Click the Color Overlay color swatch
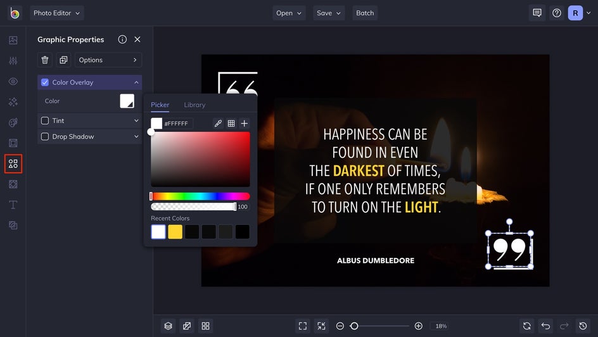Image resolution: width=598 pixels, height=337 pixels. 127,101
